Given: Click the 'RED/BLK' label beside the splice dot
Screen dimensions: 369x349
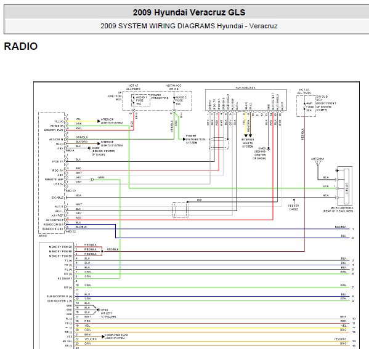Looking at the screenshot, I should [113, 249].
